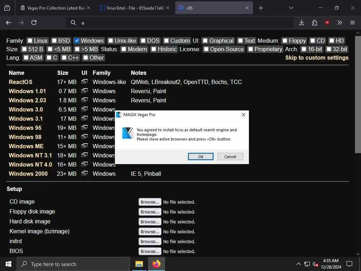Check the Historic status filter
This screenshot has width=361, height=271.
tap(154, 49)
